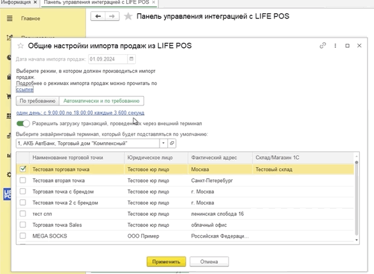Open the three-dot more options menu in dialog
The width and height of the screenshot is (374, 274).
click(x=335, y=45)
